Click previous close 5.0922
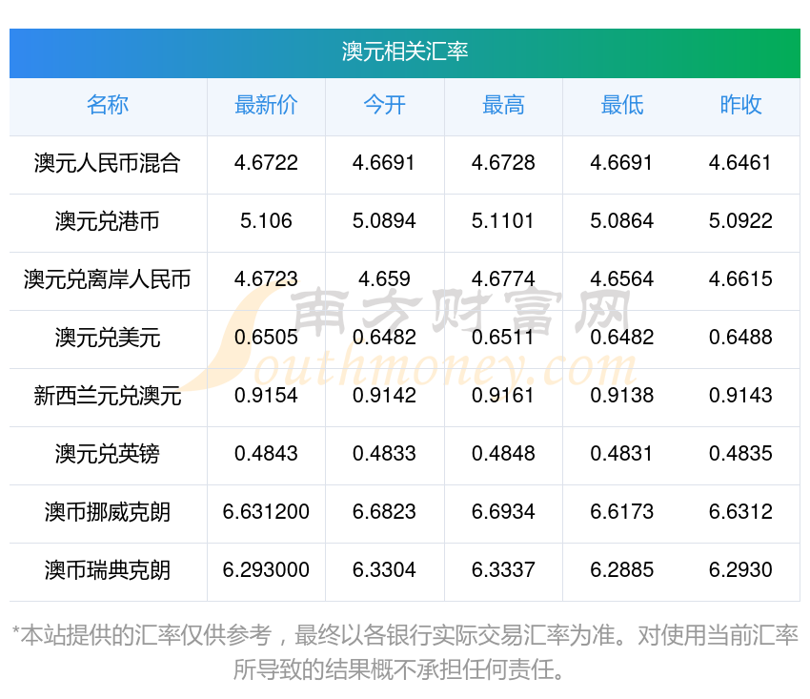This screenshot has height=699, width=810. tap(740, 221)
